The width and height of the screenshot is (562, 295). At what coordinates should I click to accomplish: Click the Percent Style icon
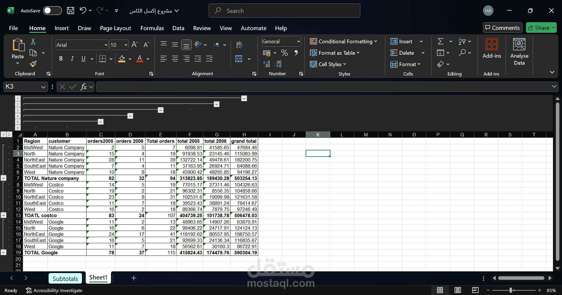pyautogui.click(x=284, y=53)
